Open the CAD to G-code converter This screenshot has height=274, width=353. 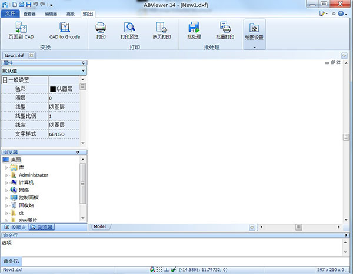[x=65, y=29]
